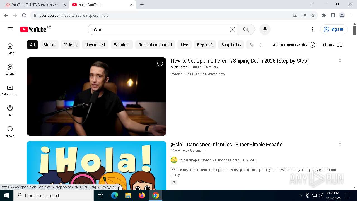Open the Windows Start menu

coord(7,195)
